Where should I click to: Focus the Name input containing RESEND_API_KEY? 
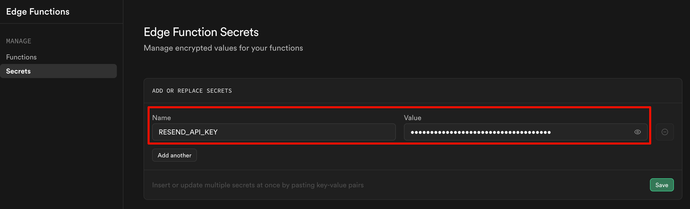pyautogui.click(x=273, y=132)
